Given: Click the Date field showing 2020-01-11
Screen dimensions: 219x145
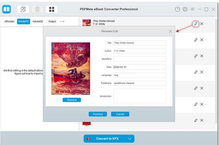Looking at the screenshot, I should [140, 67].
